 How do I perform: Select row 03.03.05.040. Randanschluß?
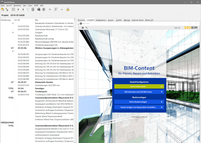pos(37,36)
